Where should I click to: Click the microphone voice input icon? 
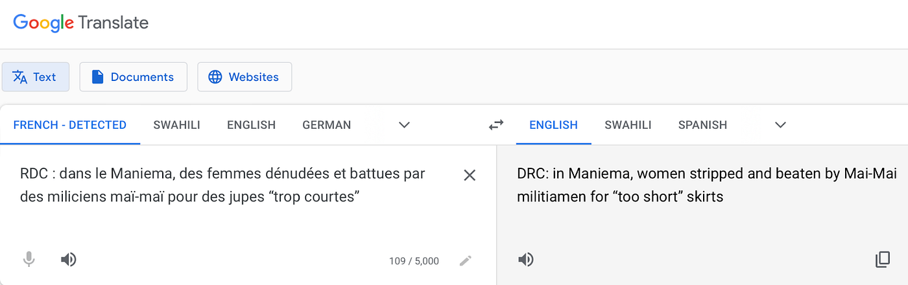click(x=29, y=260)
